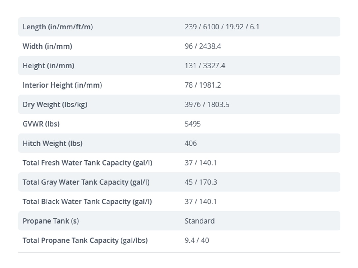Image resolution: width=358 pixels, height=268 pixels.
Task: Click the Hitch Weight (lbs) label
Action: (53, 143)
